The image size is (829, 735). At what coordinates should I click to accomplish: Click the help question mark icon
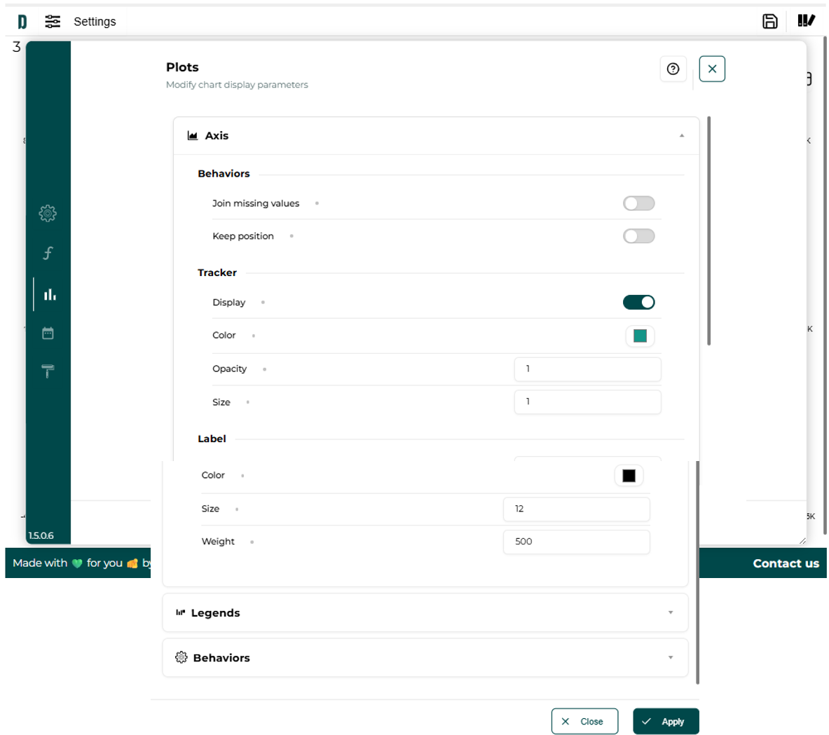[673, 69]
